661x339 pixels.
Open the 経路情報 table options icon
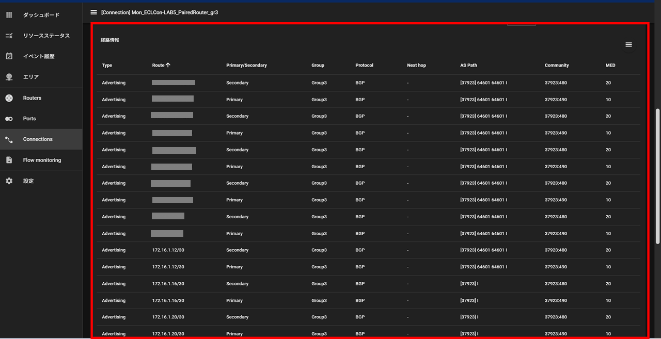[x=628, y=44]
